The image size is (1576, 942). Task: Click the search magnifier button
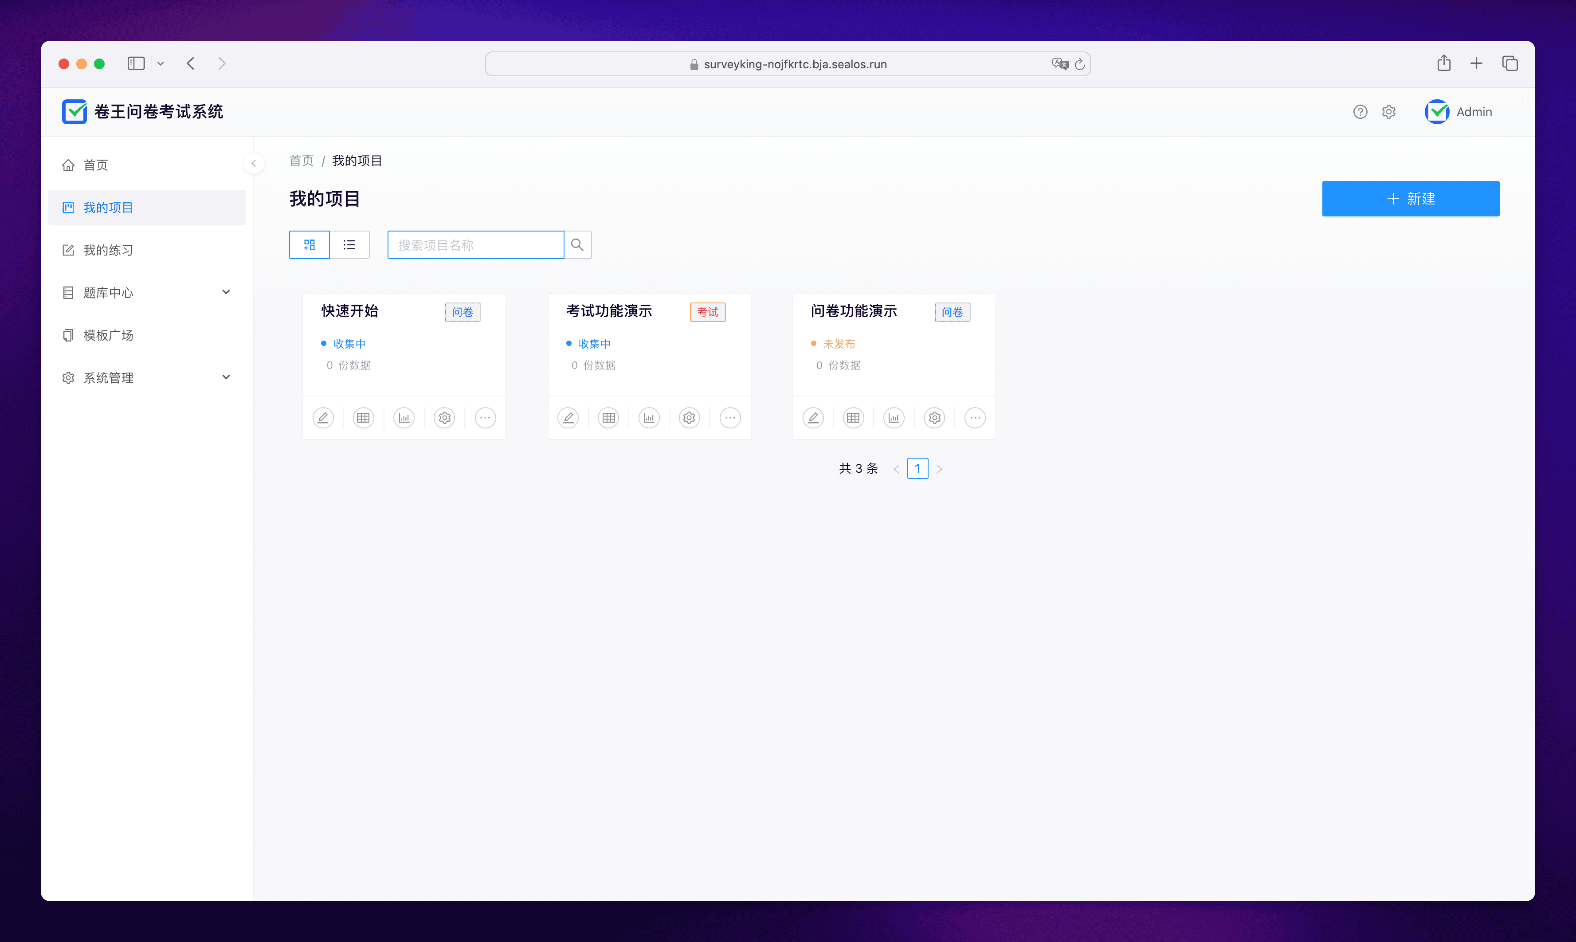point(578,245)
